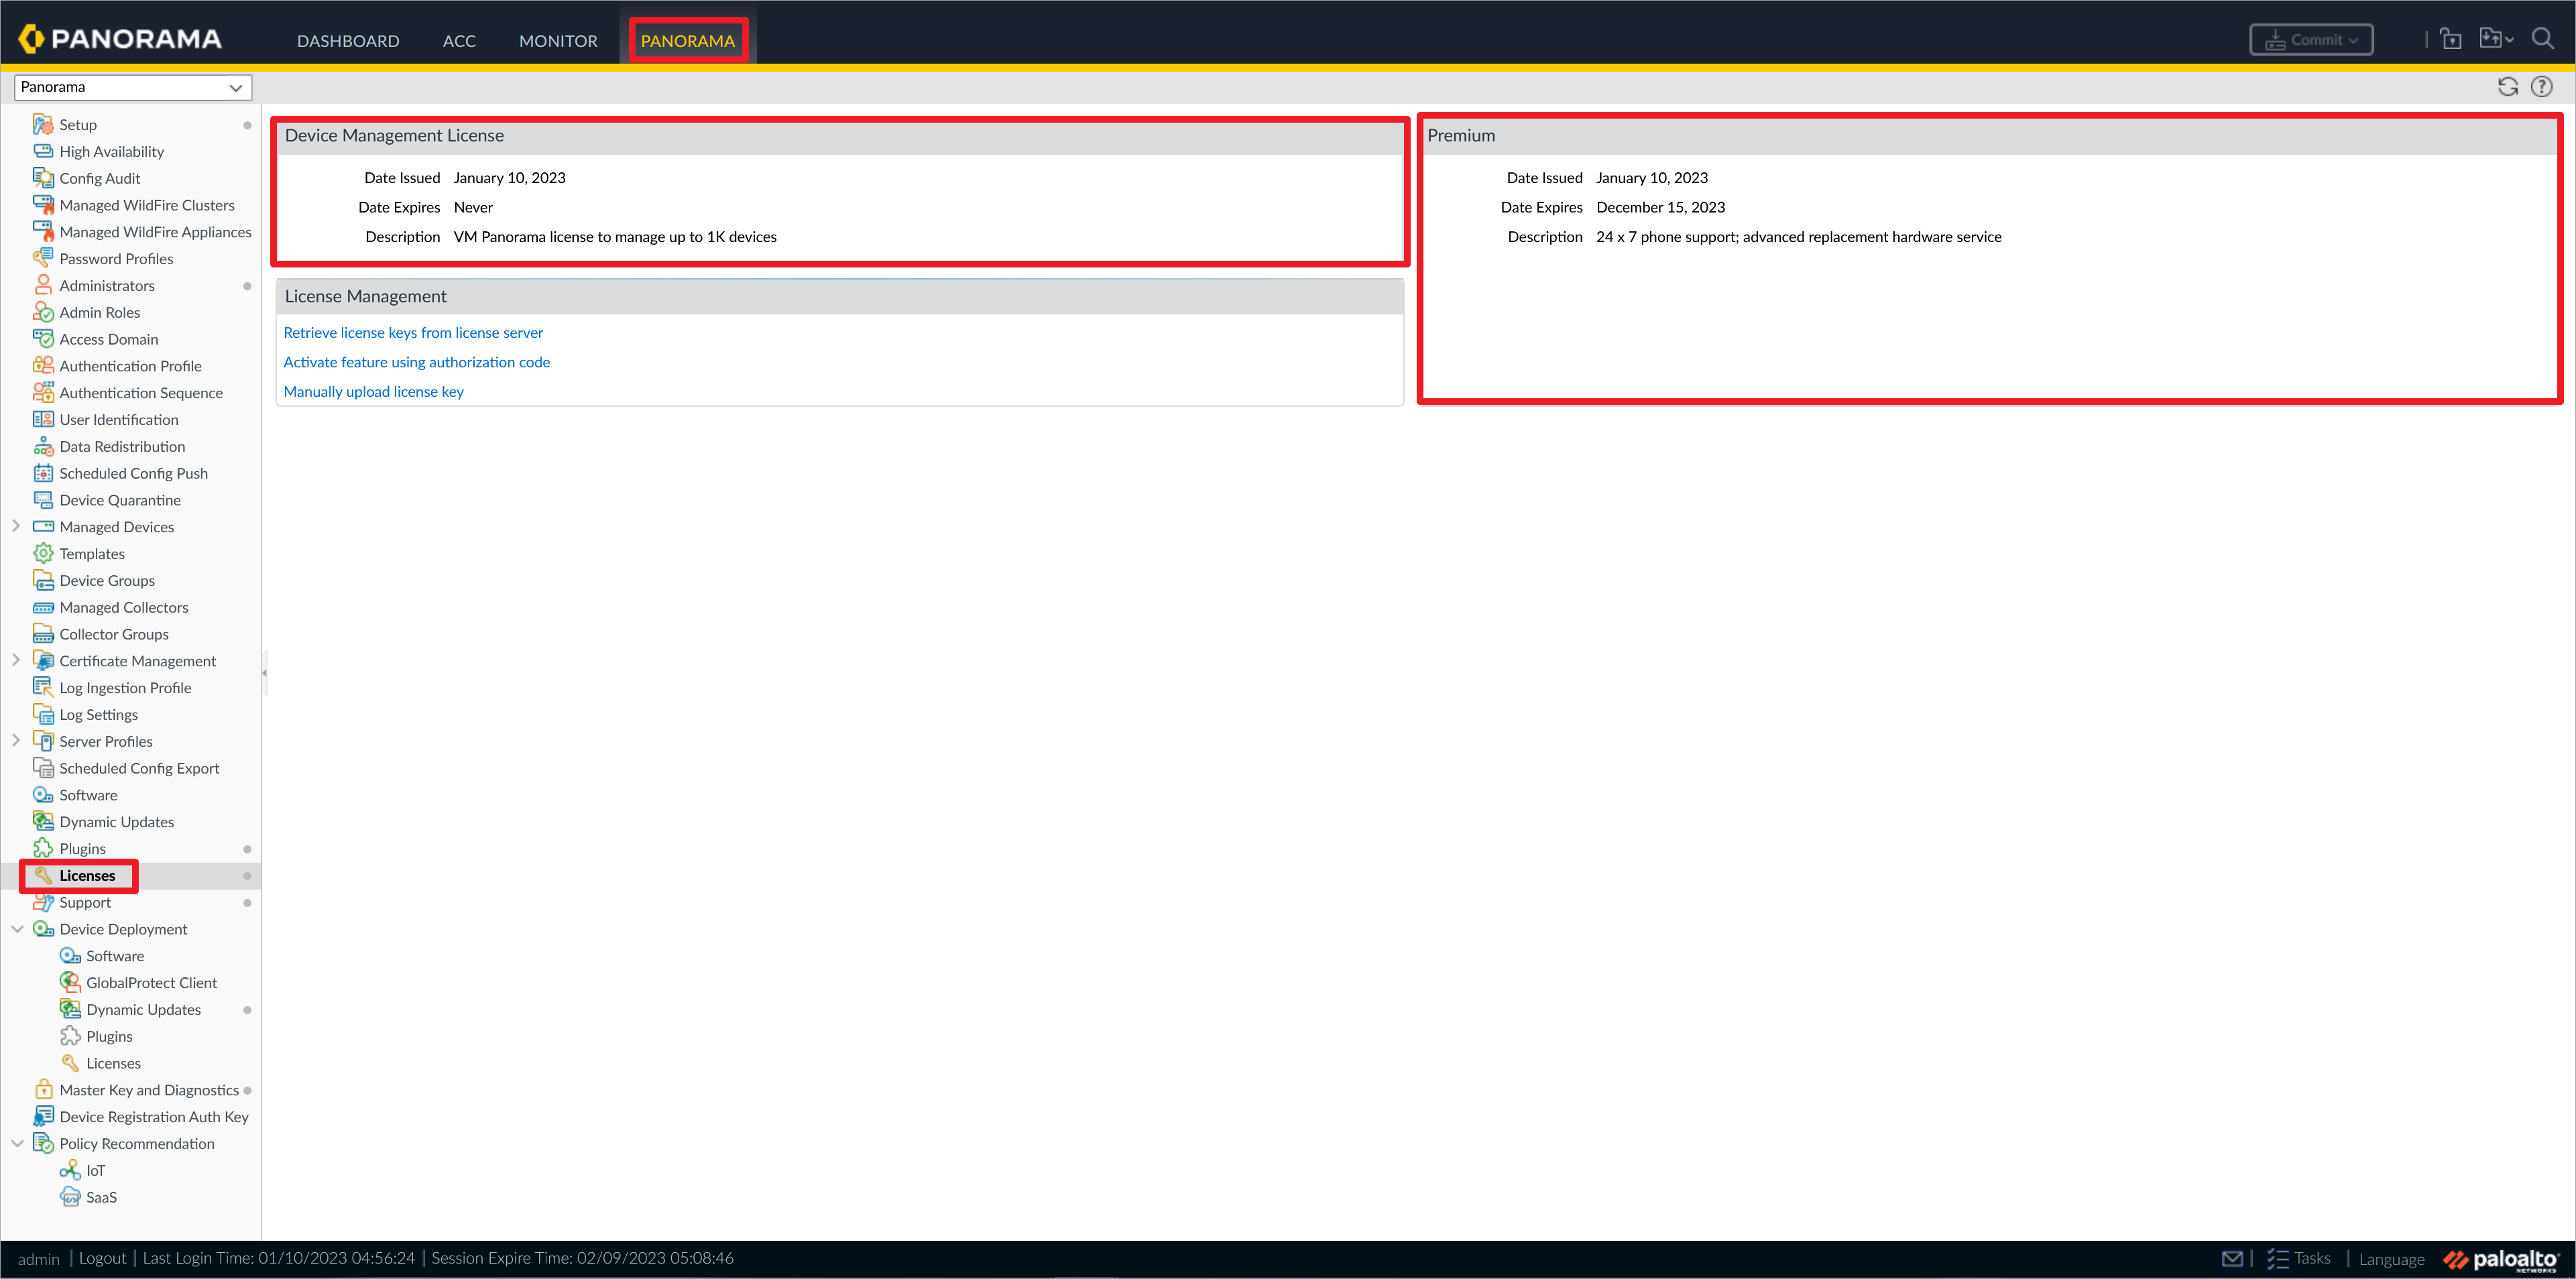Viewport: 2576px width, 1279px height.
Task: Select the PANORAMA tab
Action: tap(688, 41)
